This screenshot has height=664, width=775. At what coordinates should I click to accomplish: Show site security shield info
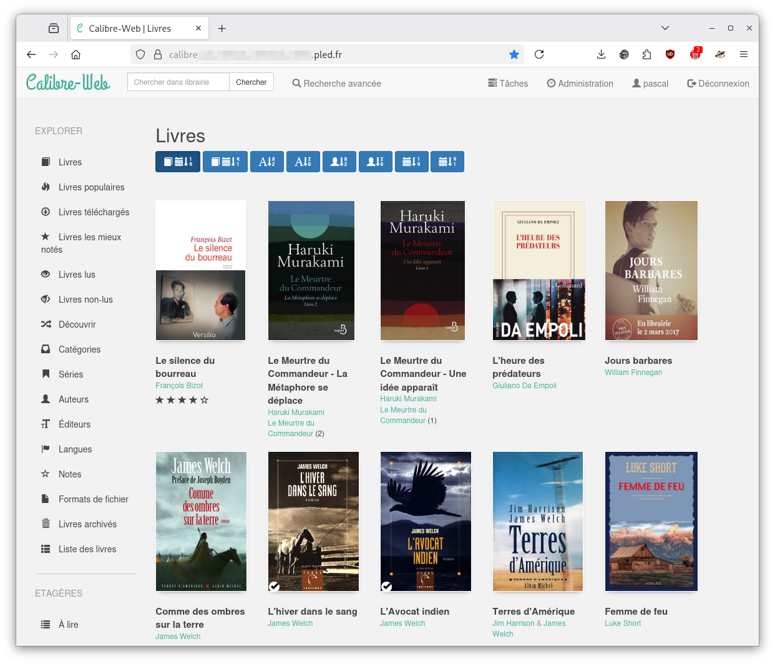click(x=140, y=54)
